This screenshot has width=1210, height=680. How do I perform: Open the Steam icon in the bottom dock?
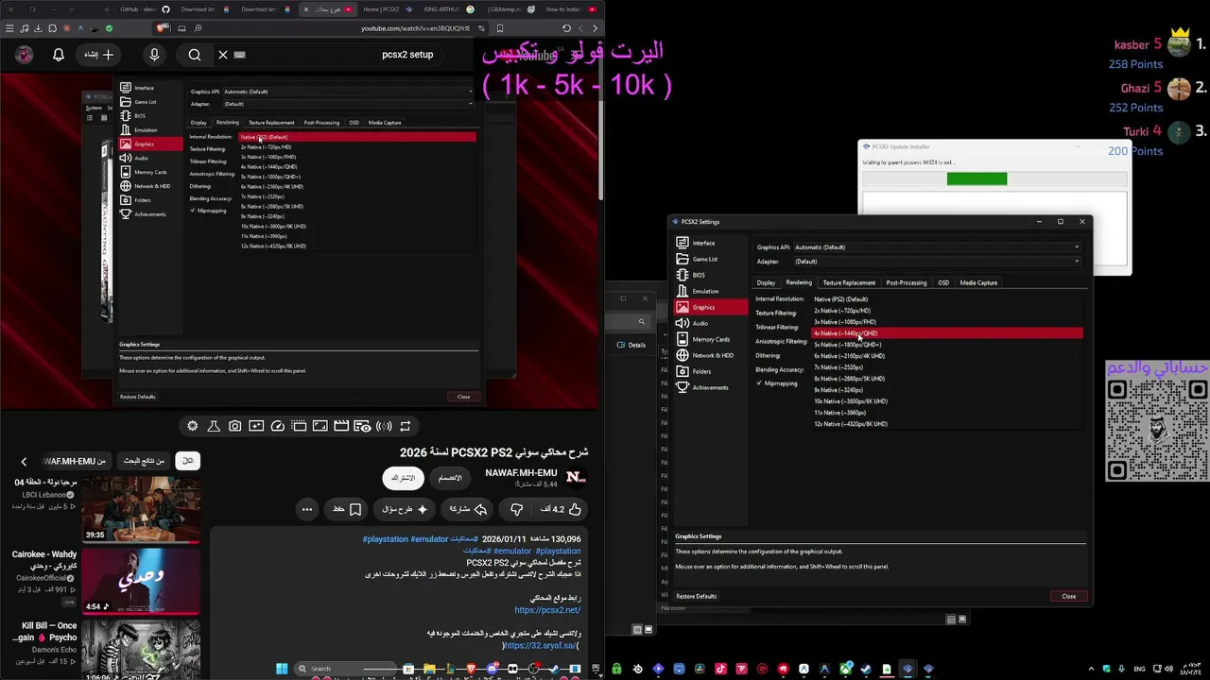click(866, 669)
